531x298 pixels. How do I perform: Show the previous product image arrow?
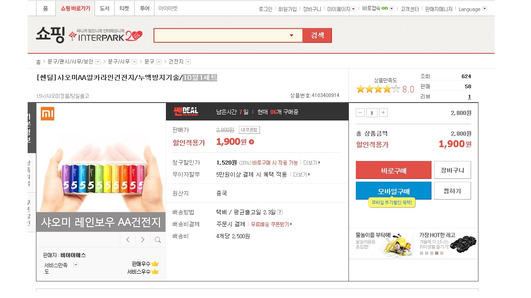pos(128,240)
